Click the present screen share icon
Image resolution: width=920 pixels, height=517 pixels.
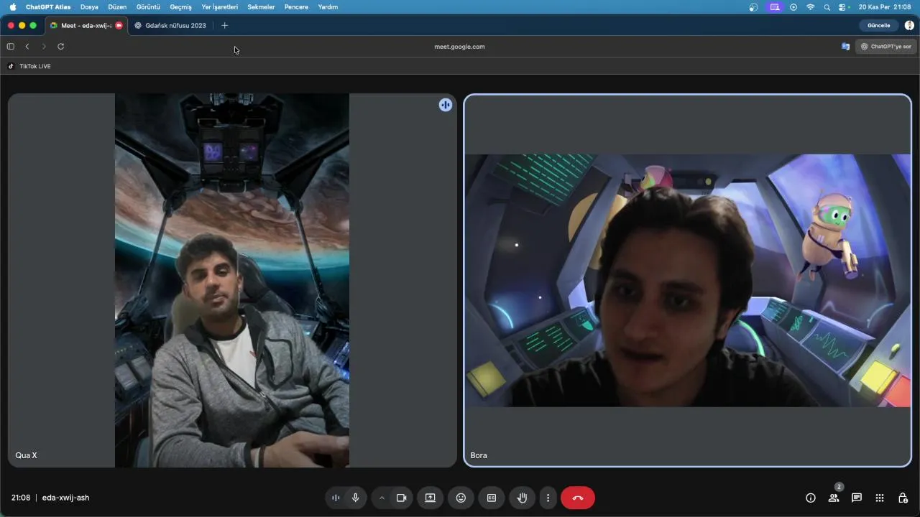431,498
